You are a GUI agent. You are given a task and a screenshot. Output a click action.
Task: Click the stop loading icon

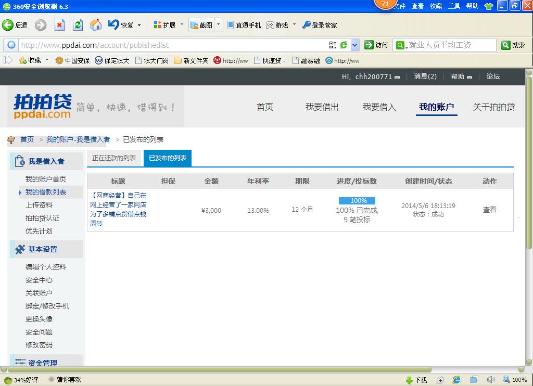(60, 25)
